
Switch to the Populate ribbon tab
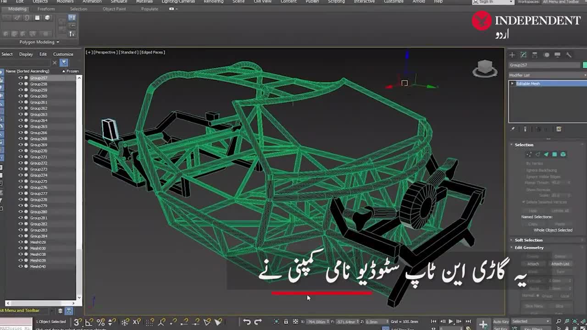tap(150, 9)
